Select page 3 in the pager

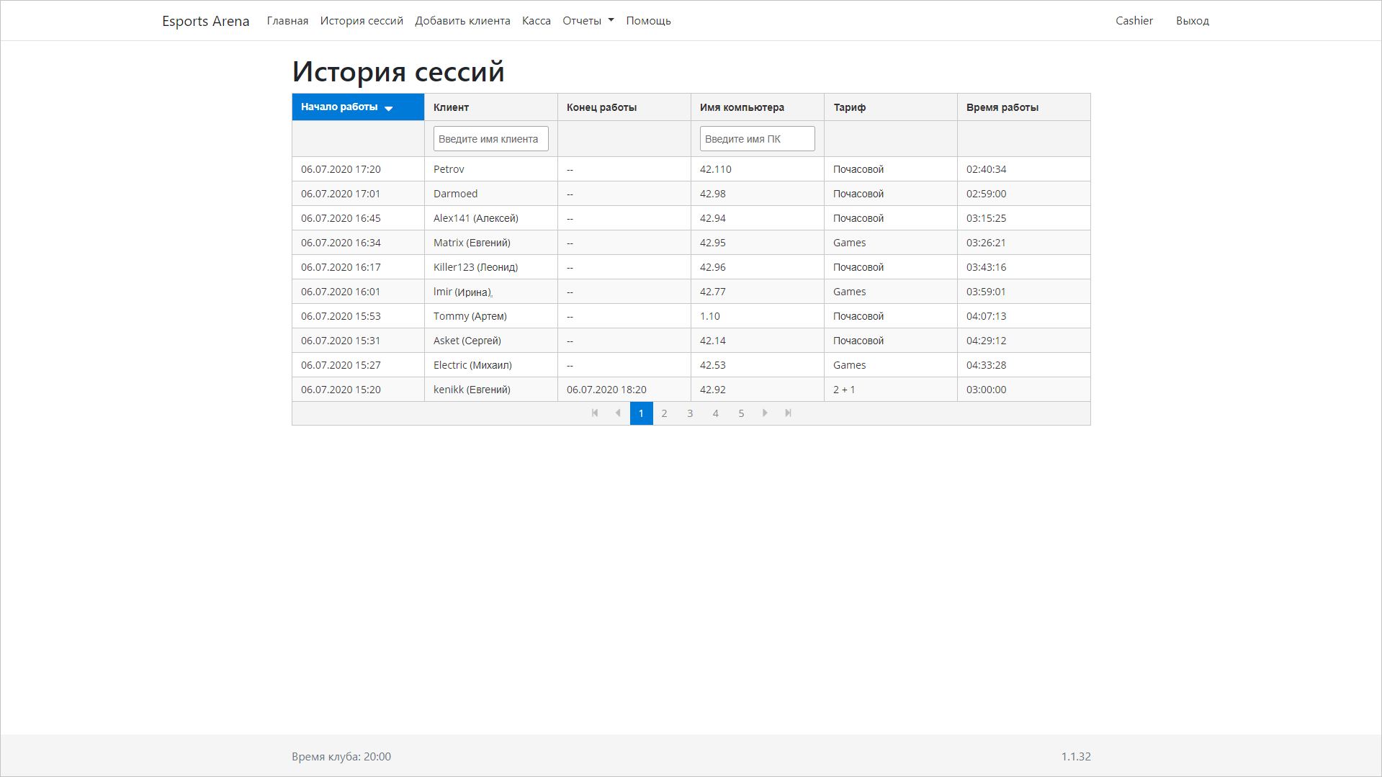coord(690,413)
